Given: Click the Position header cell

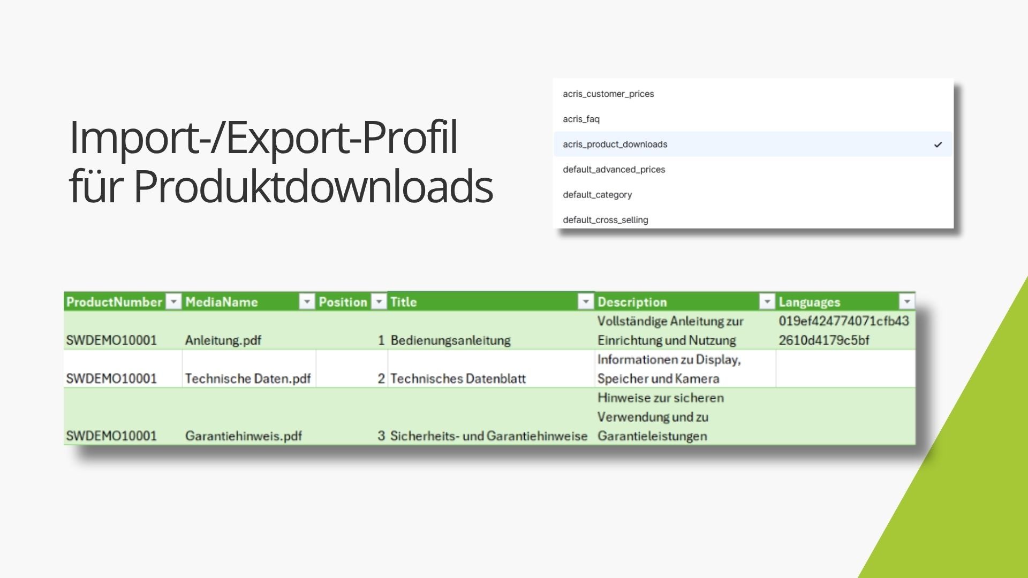Looking at the screenshot, I should coord(352,302).
